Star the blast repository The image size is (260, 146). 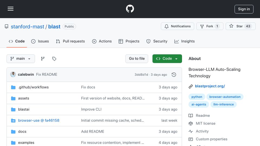click(240, 26)
